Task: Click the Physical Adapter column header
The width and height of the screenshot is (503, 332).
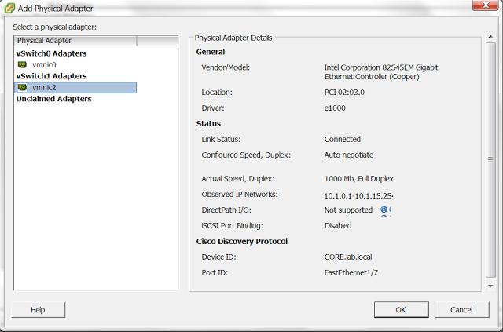Action: tap(75, 41)
